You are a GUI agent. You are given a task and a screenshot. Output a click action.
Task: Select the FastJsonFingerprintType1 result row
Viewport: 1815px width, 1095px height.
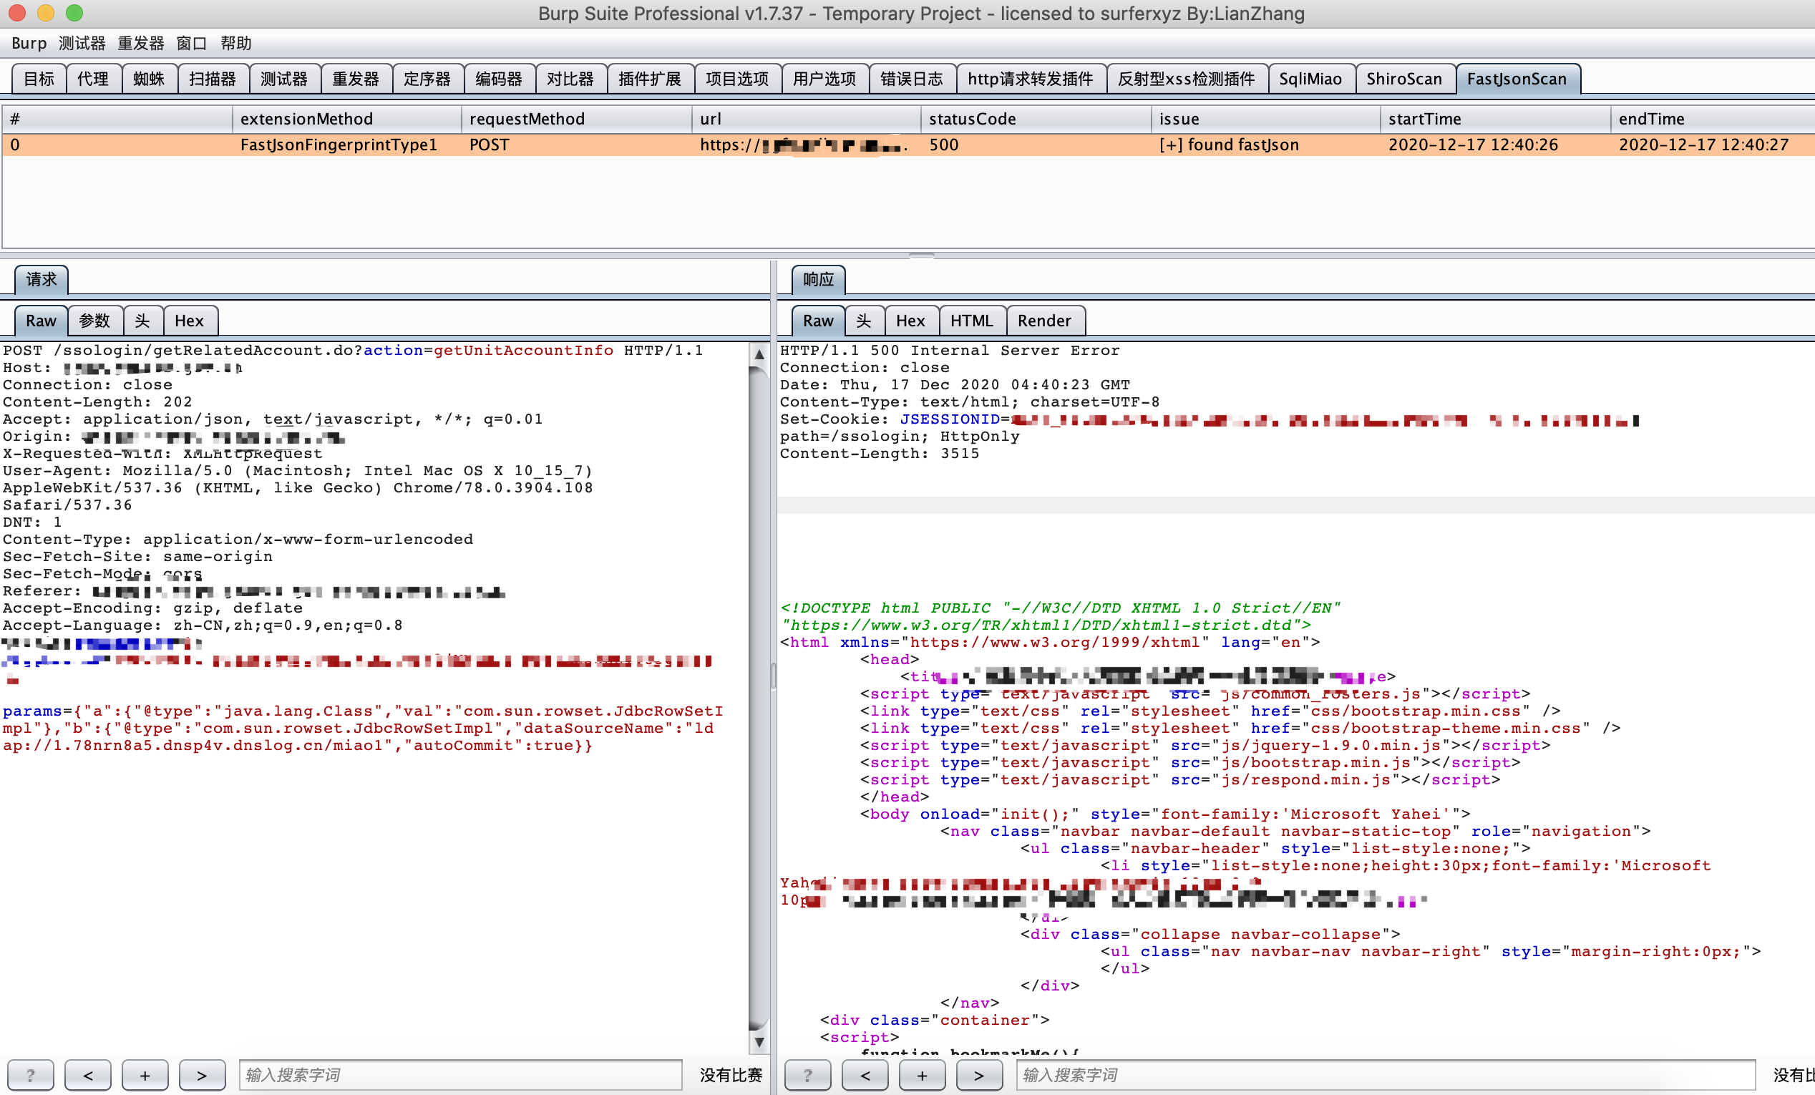[x=339, y=145]
